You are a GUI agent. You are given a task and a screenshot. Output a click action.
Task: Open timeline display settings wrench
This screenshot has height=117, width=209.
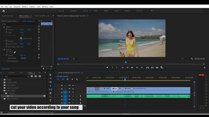[x=77, y=79]
